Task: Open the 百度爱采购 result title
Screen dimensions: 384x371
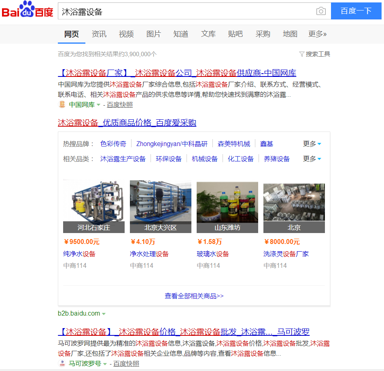Action: click(x=127, y=123)
